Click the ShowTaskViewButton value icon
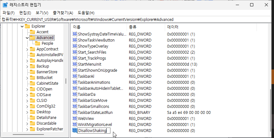The width and height of the screenshot is (274, 138). [75, 40]
